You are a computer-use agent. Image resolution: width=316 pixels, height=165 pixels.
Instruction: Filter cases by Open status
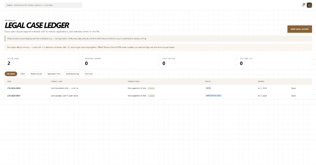coord(23,74)
